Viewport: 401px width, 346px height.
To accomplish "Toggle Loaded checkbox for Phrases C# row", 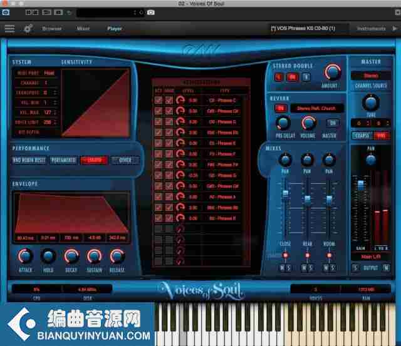I will [x=169, y=111].
